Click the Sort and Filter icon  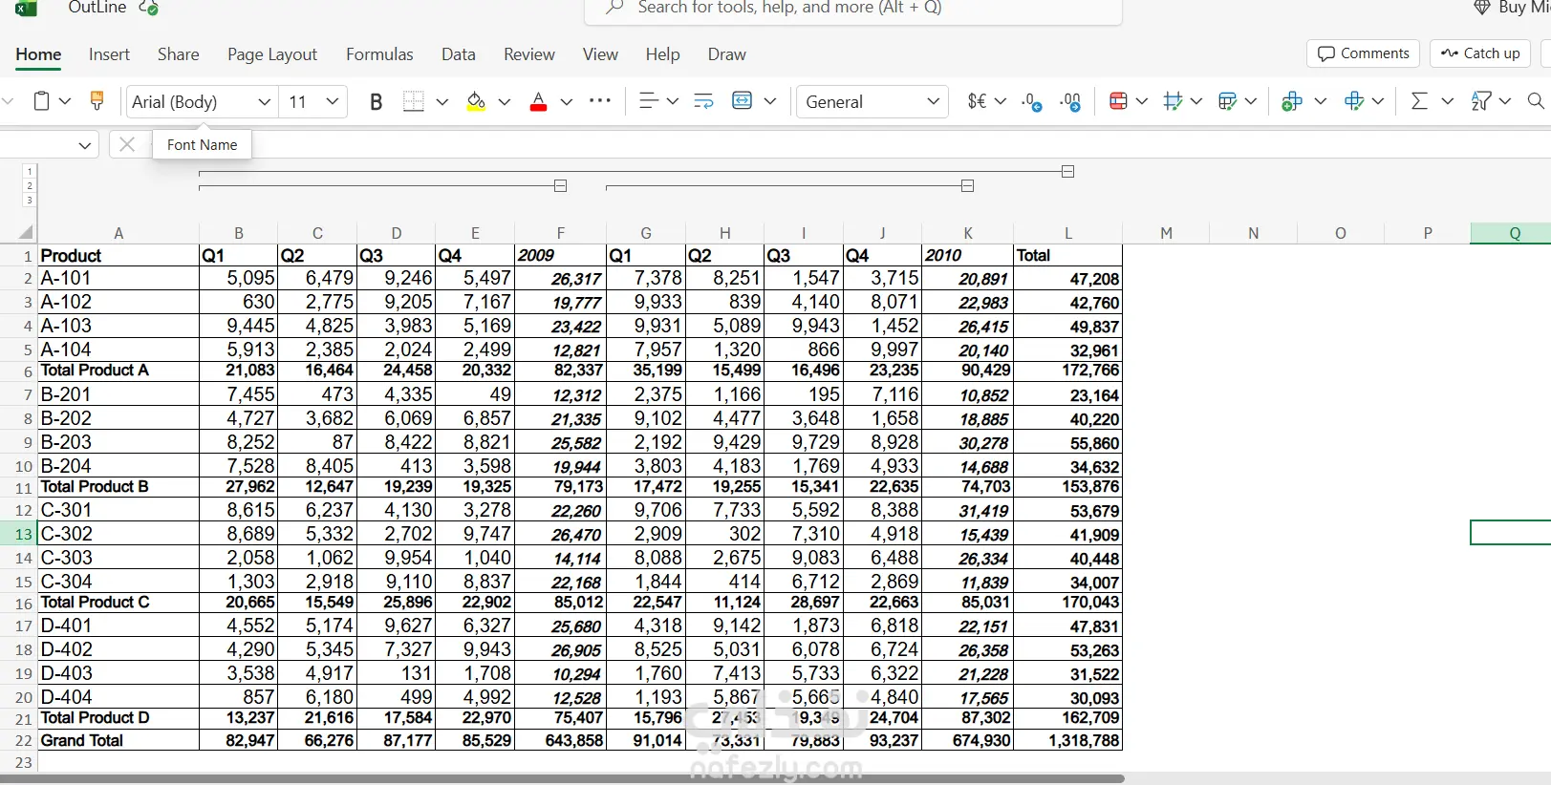pyautogui.click(x=1481, y=101)
